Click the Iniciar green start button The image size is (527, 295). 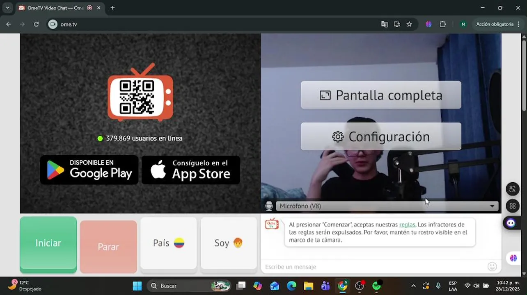point(48,245)
